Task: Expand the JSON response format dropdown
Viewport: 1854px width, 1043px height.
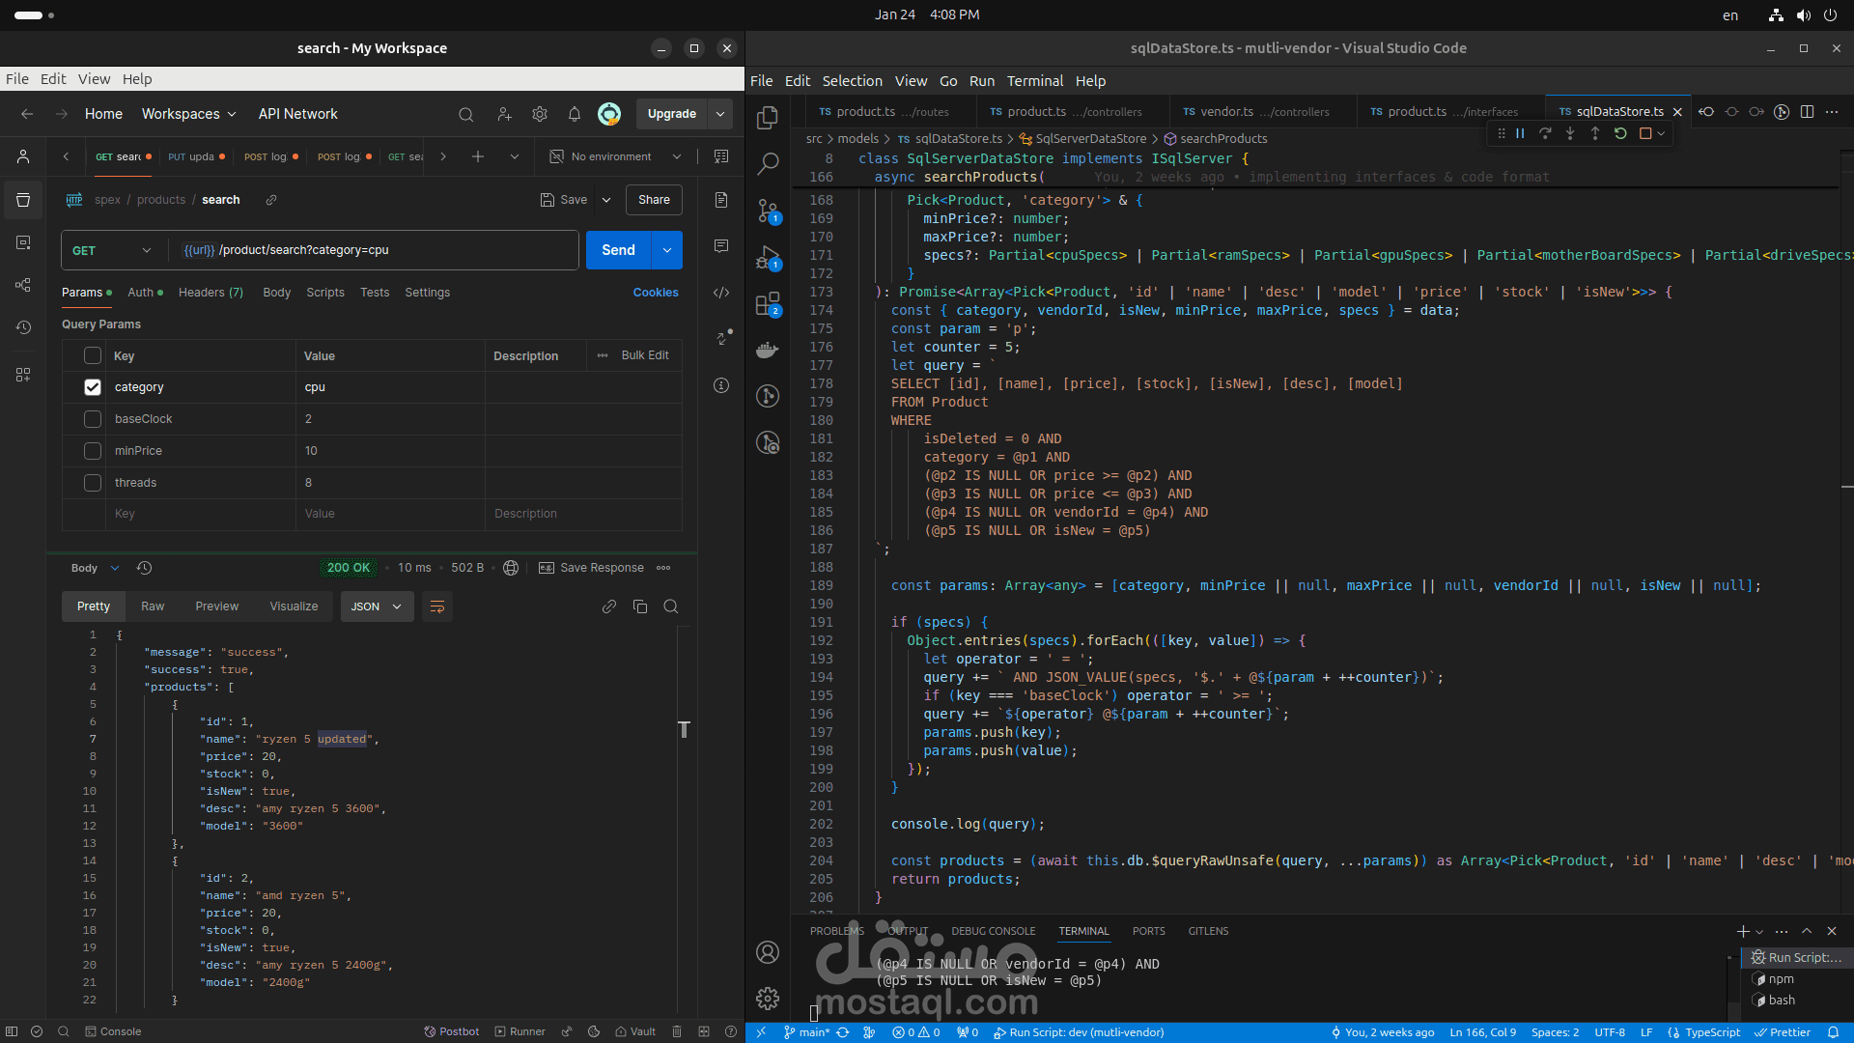Action: (377, 606)
